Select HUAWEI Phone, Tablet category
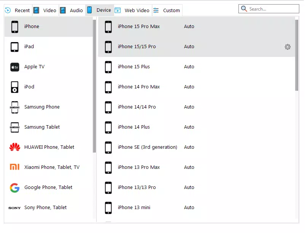The image size is (305, 233). [49, 147]
